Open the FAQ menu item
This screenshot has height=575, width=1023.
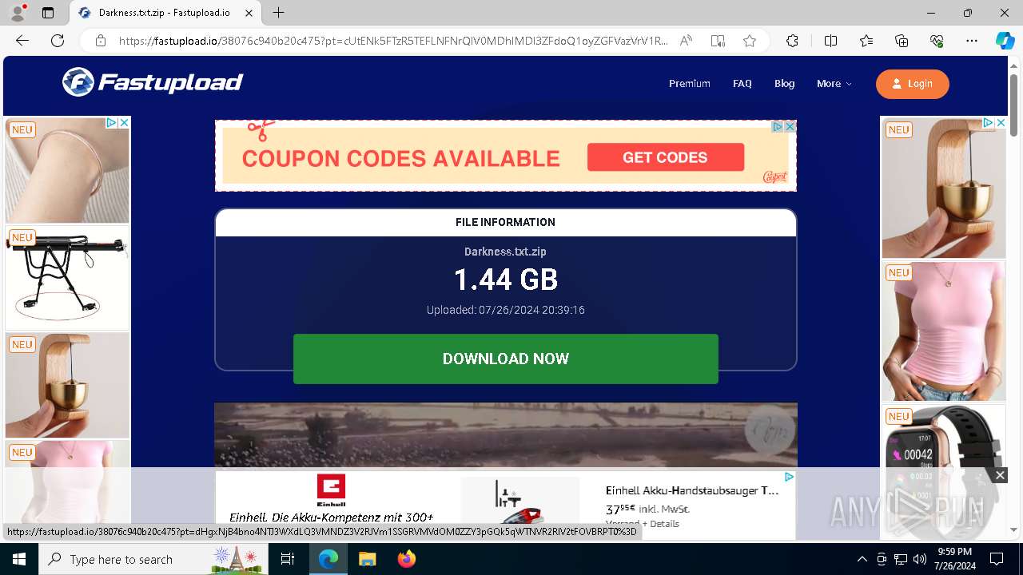[x=742, y=84]
